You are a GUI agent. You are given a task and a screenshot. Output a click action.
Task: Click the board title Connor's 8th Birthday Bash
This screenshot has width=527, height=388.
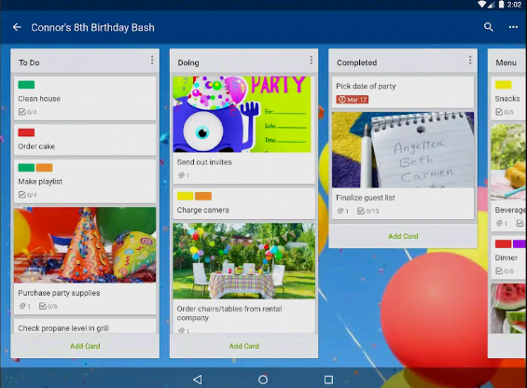[92, 27]
